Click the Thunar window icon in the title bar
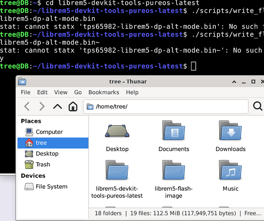264x221 pixels. tap(22, 81)
